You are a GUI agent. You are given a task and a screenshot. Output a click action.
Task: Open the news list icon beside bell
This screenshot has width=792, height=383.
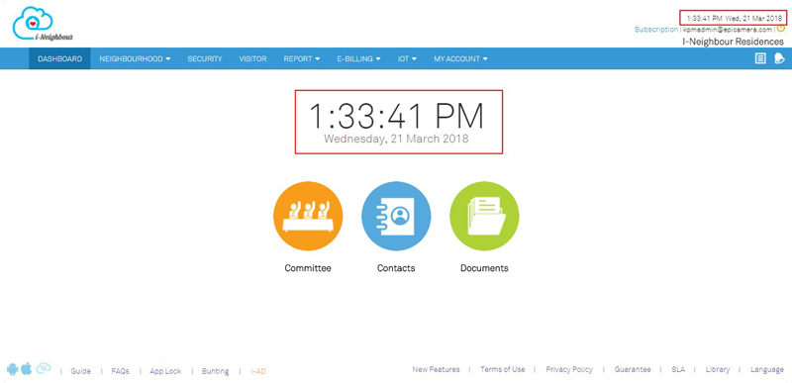click(x=760, y=58)
